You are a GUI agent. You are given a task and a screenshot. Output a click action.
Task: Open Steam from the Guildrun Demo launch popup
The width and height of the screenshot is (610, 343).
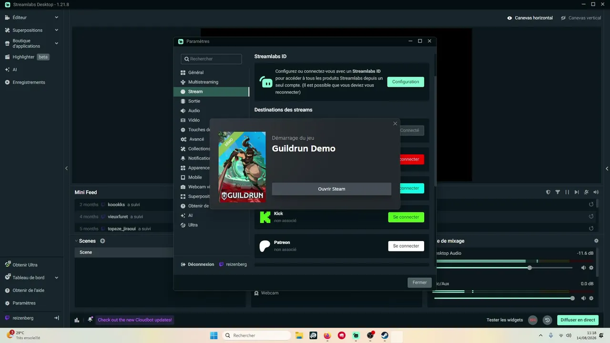point(331,189)
